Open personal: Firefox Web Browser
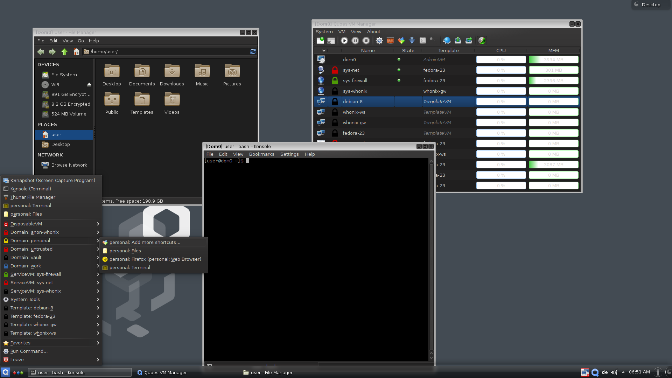This screenshot has width=672, height=378. click(x=155, y=259)
